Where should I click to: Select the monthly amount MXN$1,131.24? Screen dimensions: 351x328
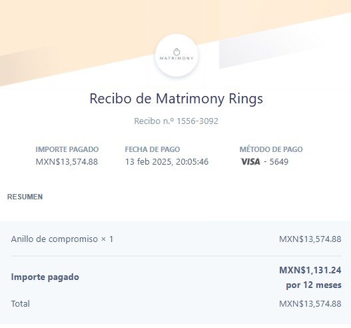(310, 270)
